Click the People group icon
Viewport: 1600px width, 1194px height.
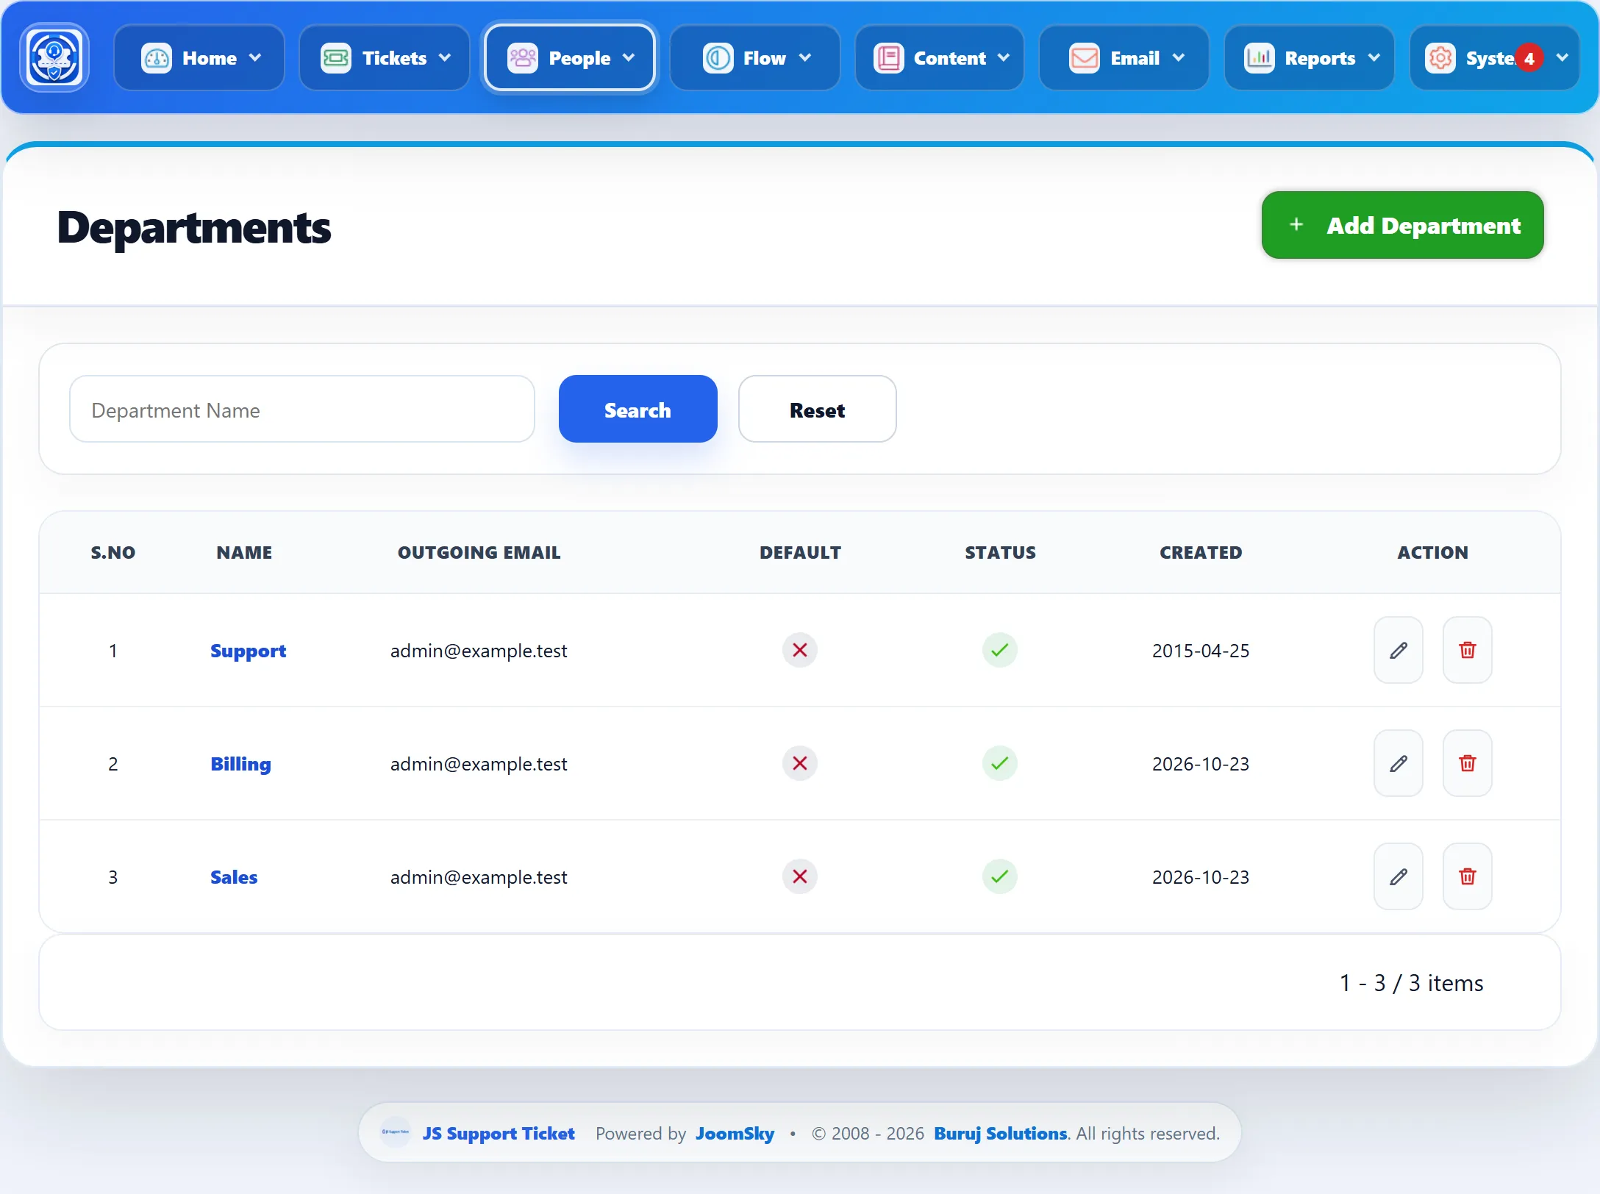click(523, 58)
